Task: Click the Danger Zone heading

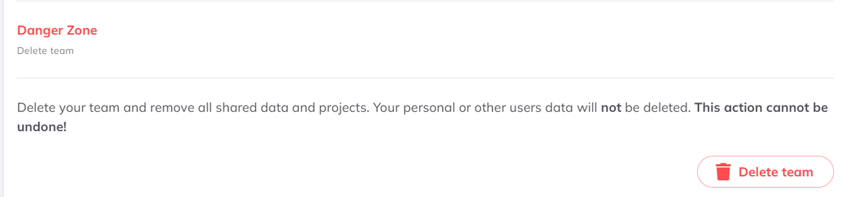Action: (57, 30)
